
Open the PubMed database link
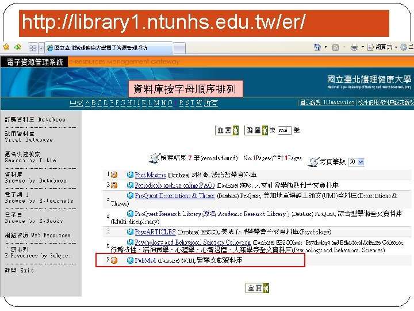pyautogui.click(x=145, y=260)
